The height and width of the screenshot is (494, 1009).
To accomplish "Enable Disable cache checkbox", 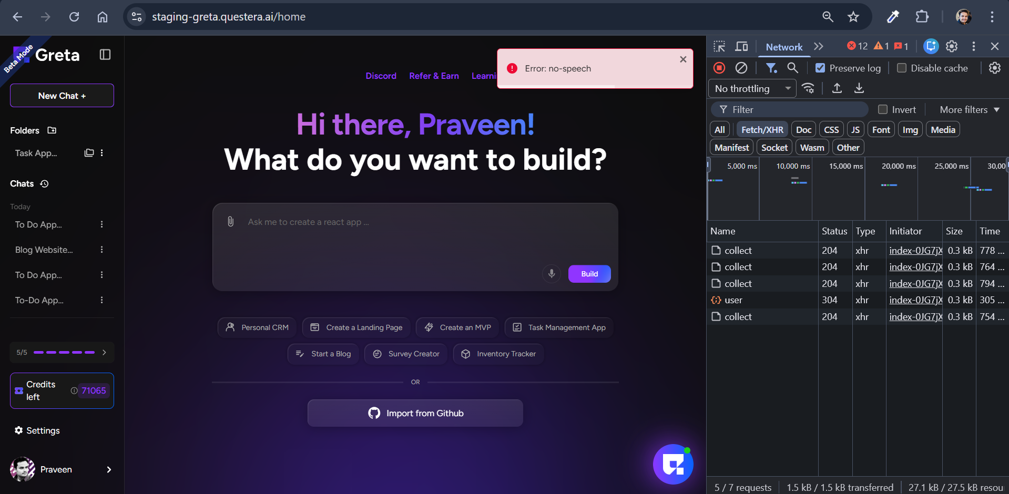I will (902, 68).
